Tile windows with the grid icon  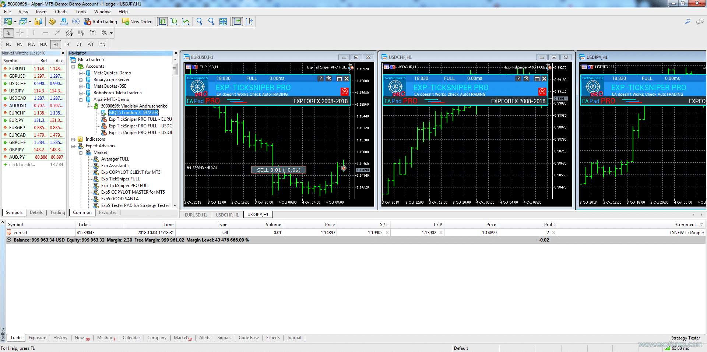tap(223, 21)
